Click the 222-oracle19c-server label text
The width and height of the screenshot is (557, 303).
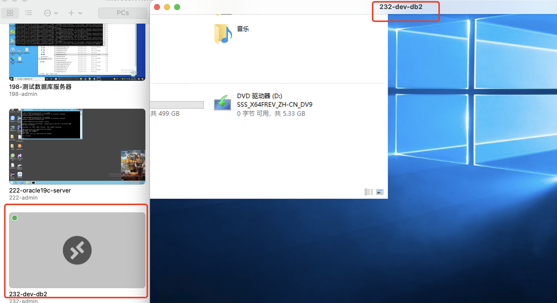click(40, 191)
